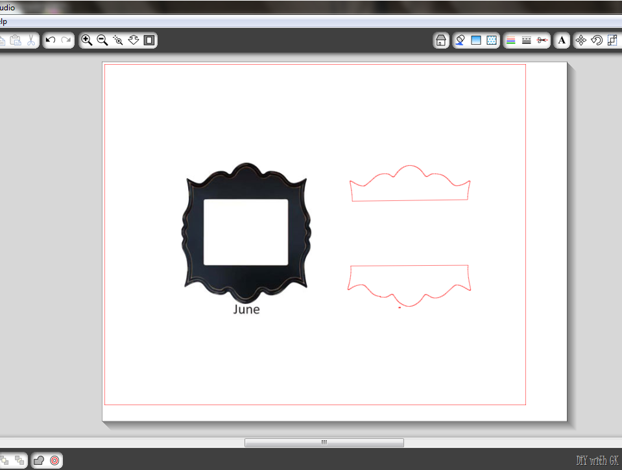Click the Redo arrow icon
This screenshot has width=622, height=470.
click(x=66, y=40)
